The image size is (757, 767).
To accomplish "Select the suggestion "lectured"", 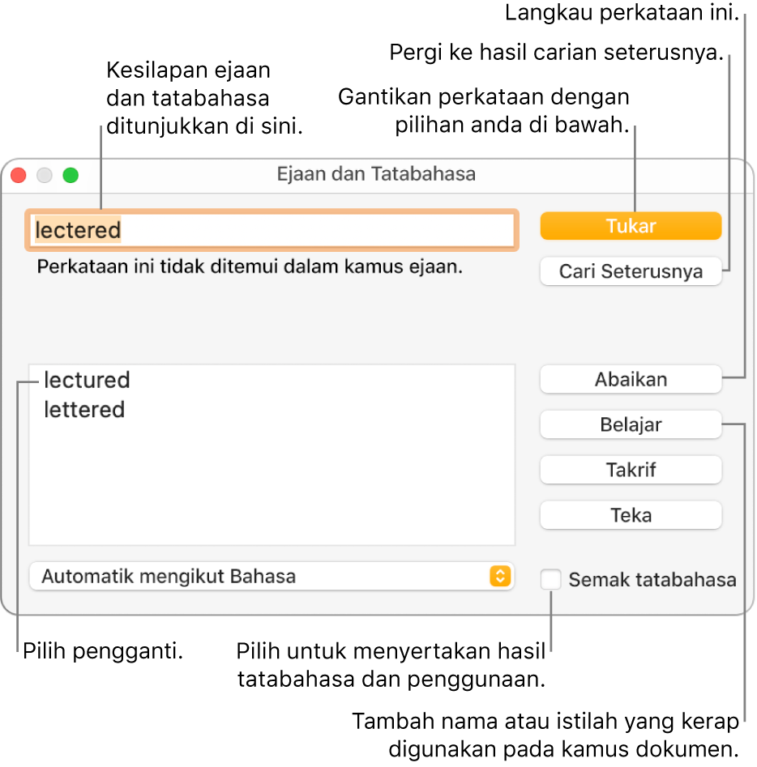I will pos(87,380).
